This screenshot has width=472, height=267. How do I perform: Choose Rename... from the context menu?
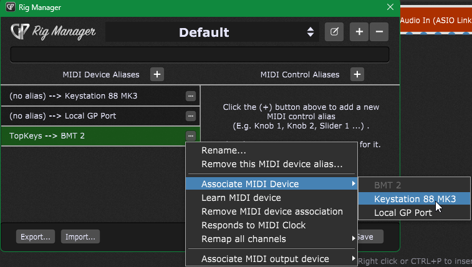(223, 150)
